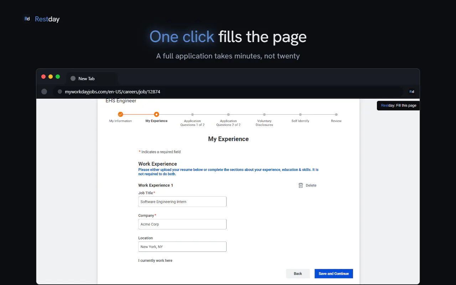Click the 'Work Experience' section heading
Screen dimensions: 456x285
[157, 164]
